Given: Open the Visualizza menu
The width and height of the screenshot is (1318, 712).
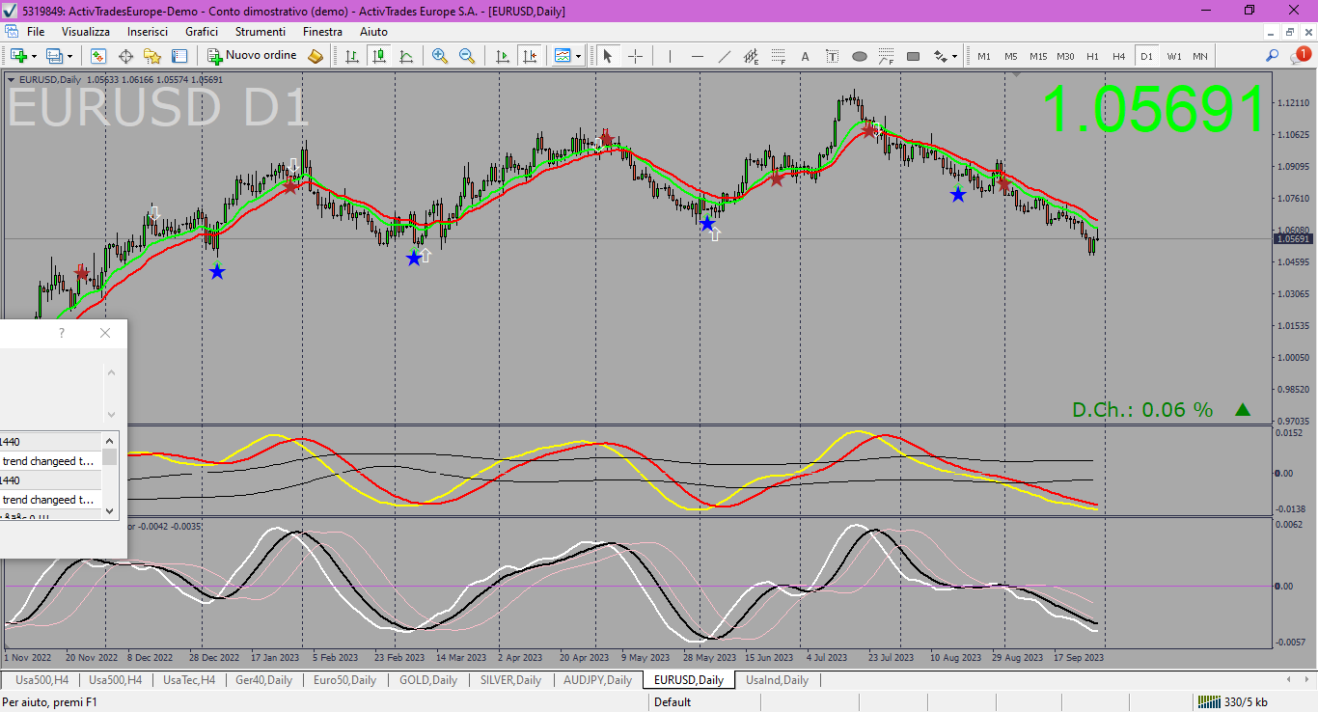Looking at the screenshot, I should [86, 32].
